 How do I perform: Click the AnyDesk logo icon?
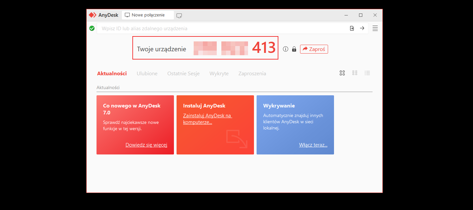pyautogui.click(x=93, y=14)
